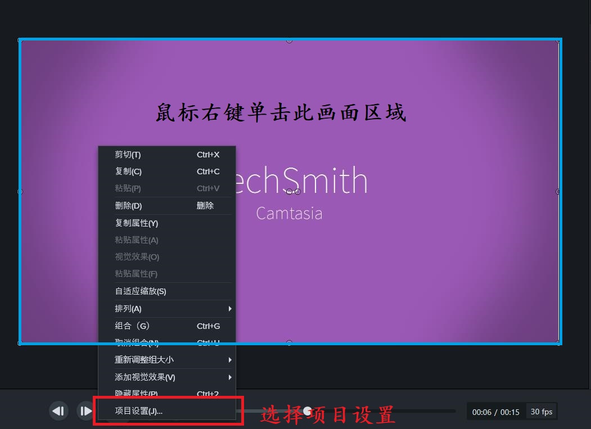Click the time display showing 00:06 / 00:15
591x429 pixels.
pos(495,411)
